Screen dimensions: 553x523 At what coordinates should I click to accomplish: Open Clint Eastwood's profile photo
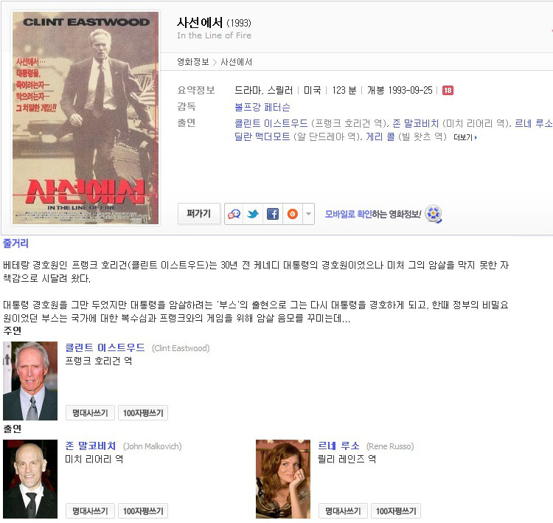click(x=30, y=381)
